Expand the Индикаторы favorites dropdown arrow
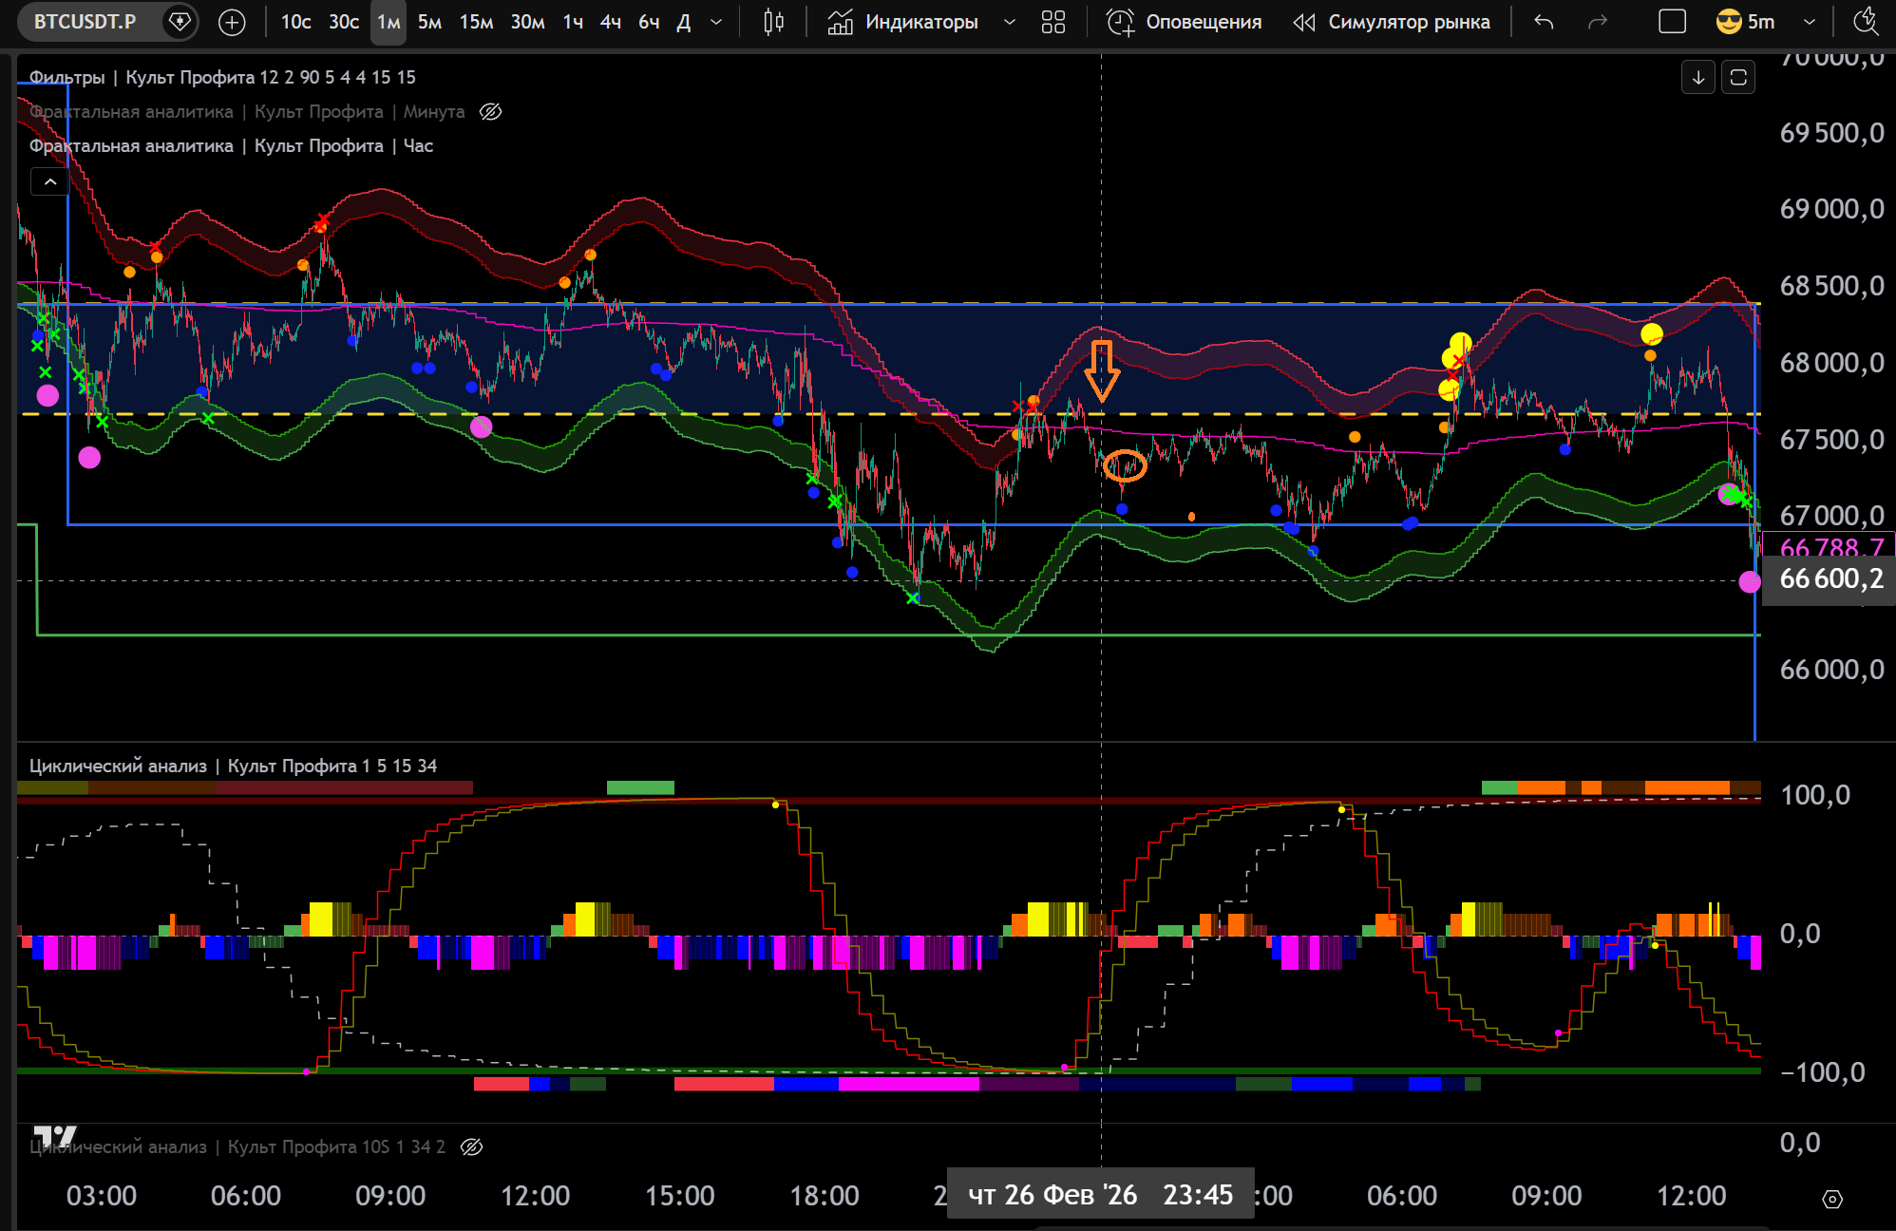The width and height of the screenshot is (1896, 1231). tap(1010, 22)
